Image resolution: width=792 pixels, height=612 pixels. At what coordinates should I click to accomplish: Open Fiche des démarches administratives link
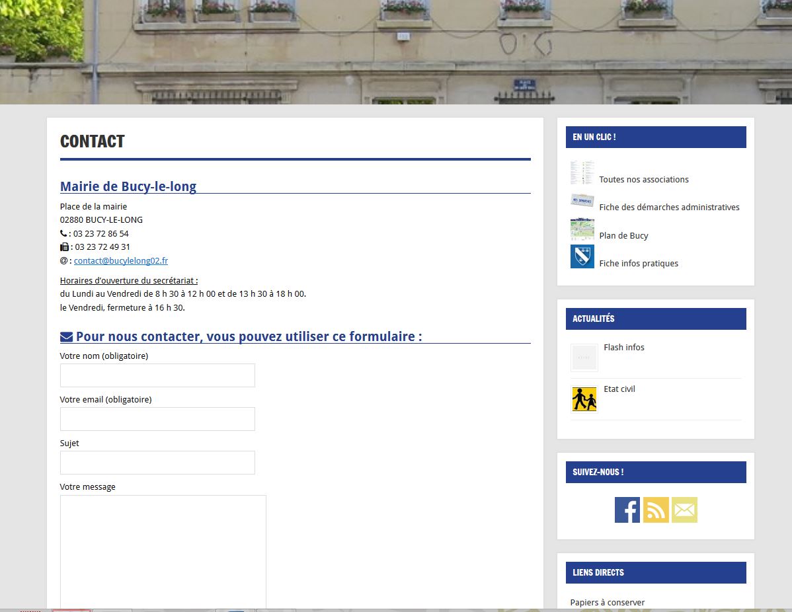(x=669, y=207)
